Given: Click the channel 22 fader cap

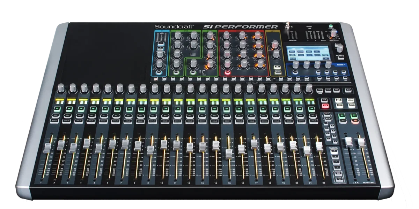Looking at the screenshot, I should pyautogui.click(x=319, y=146).
